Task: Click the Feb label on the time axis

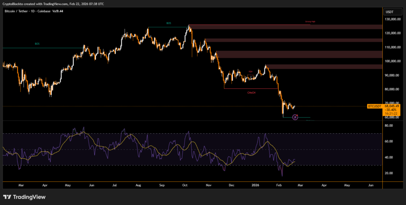Action: 278,185
